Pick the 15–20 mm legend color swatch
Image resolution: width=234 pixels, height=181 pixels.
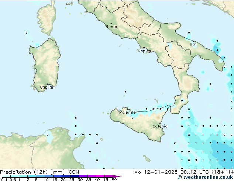tap(57, 176)
